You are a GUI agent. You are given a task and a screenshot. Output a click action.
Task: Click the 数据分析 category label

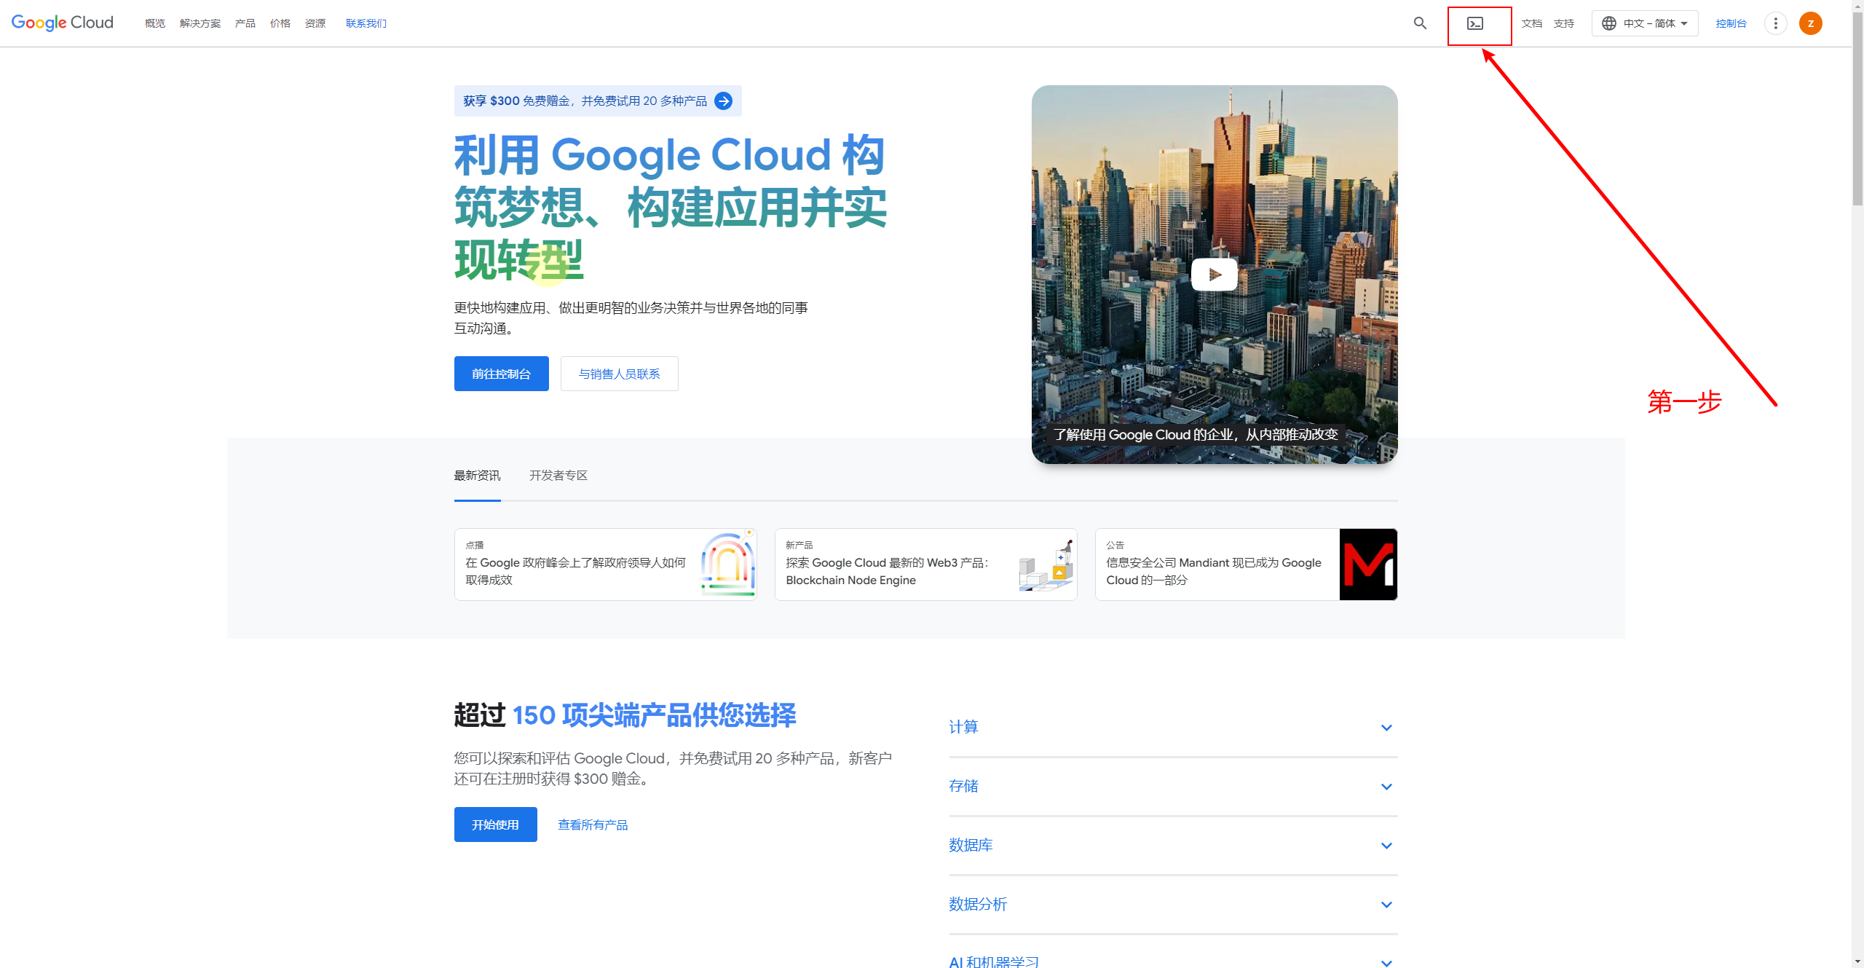978,904
